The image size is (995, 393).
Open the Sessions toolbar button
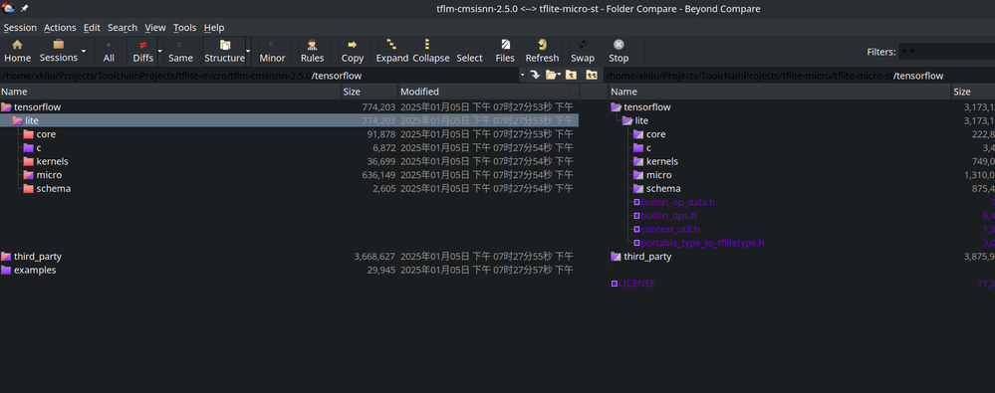pos(59,51)
